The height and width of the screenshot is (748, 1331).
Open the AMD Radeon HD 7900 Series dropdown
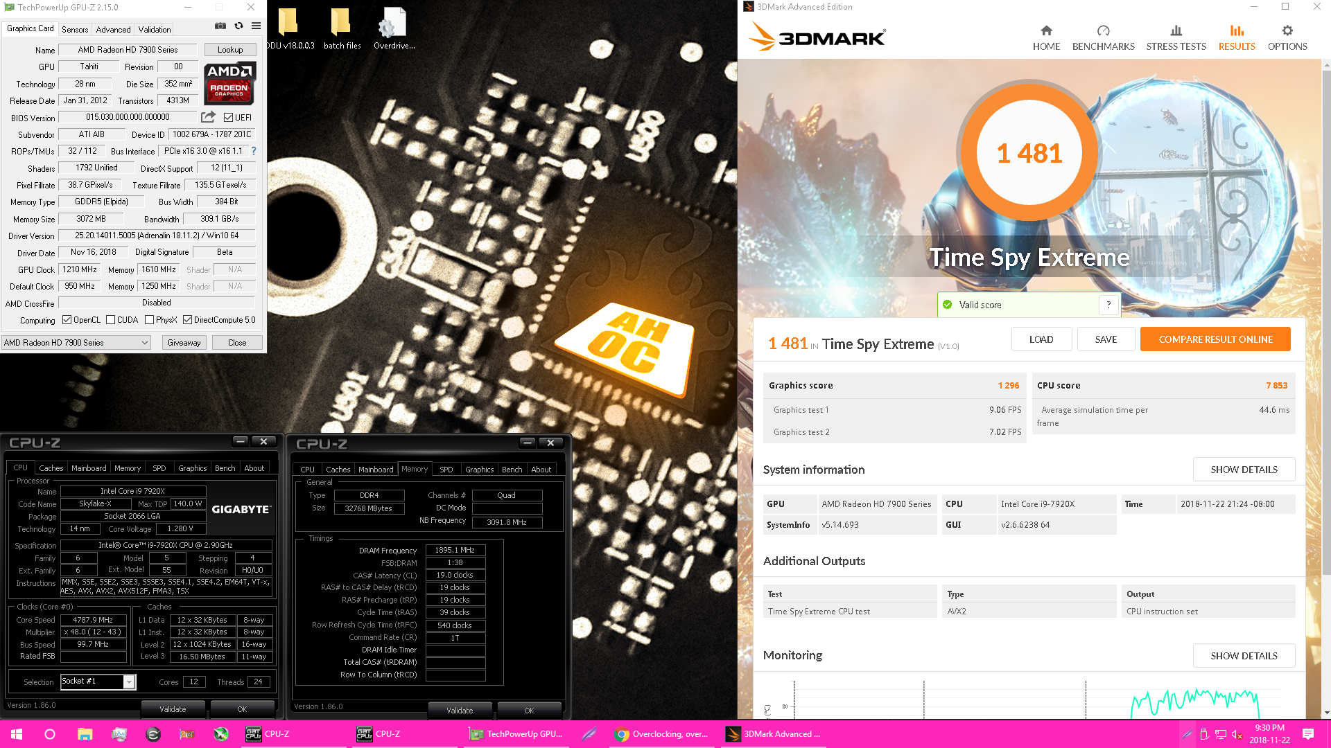76,343
